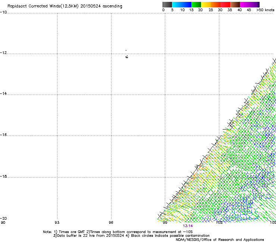Click the brown 35-40 knots legend swatch
The width and height of the screenshot is (276, 242).
pos(235,4)
